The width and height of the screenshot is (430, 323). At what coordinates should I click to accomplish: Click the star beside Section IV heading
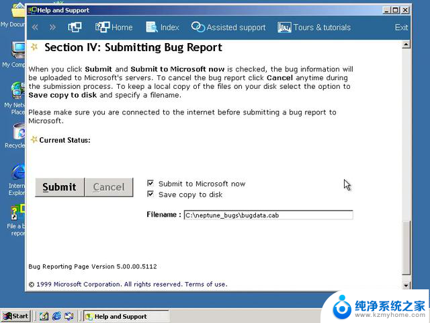pyautogui.click(x=34, y=47)
